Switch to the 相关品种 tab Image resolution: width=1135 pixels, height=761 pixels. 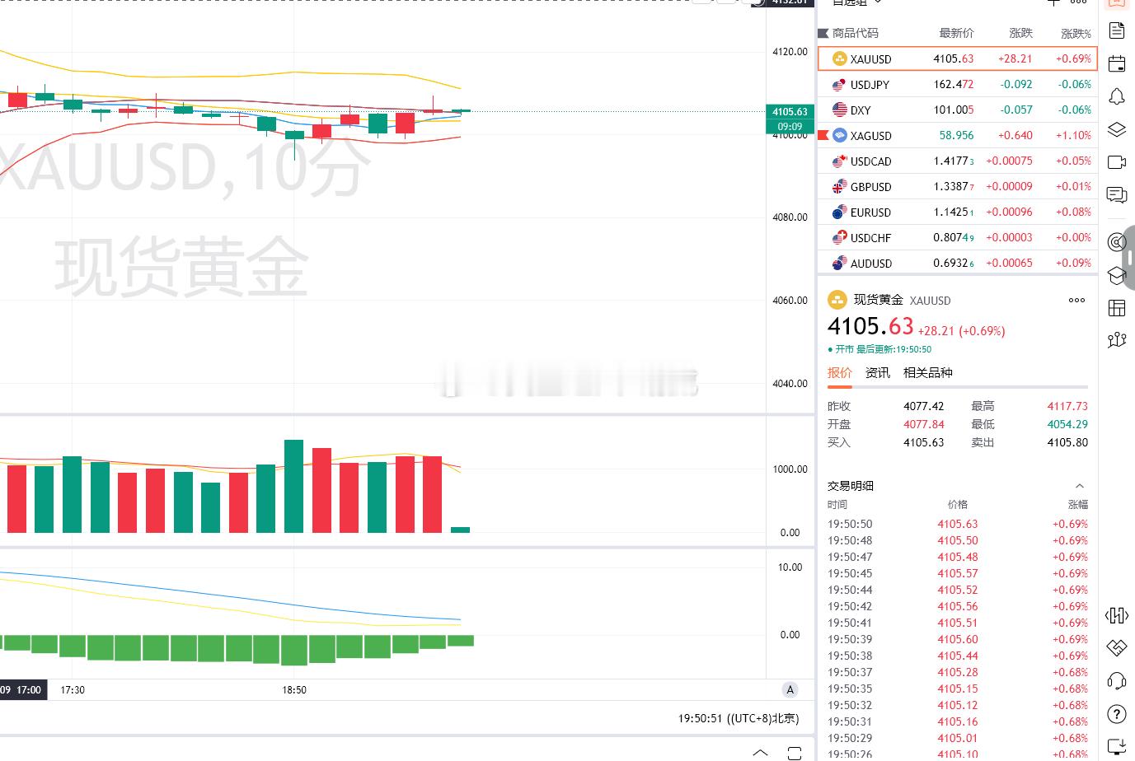pyautogui.click(x=928, y=373)
